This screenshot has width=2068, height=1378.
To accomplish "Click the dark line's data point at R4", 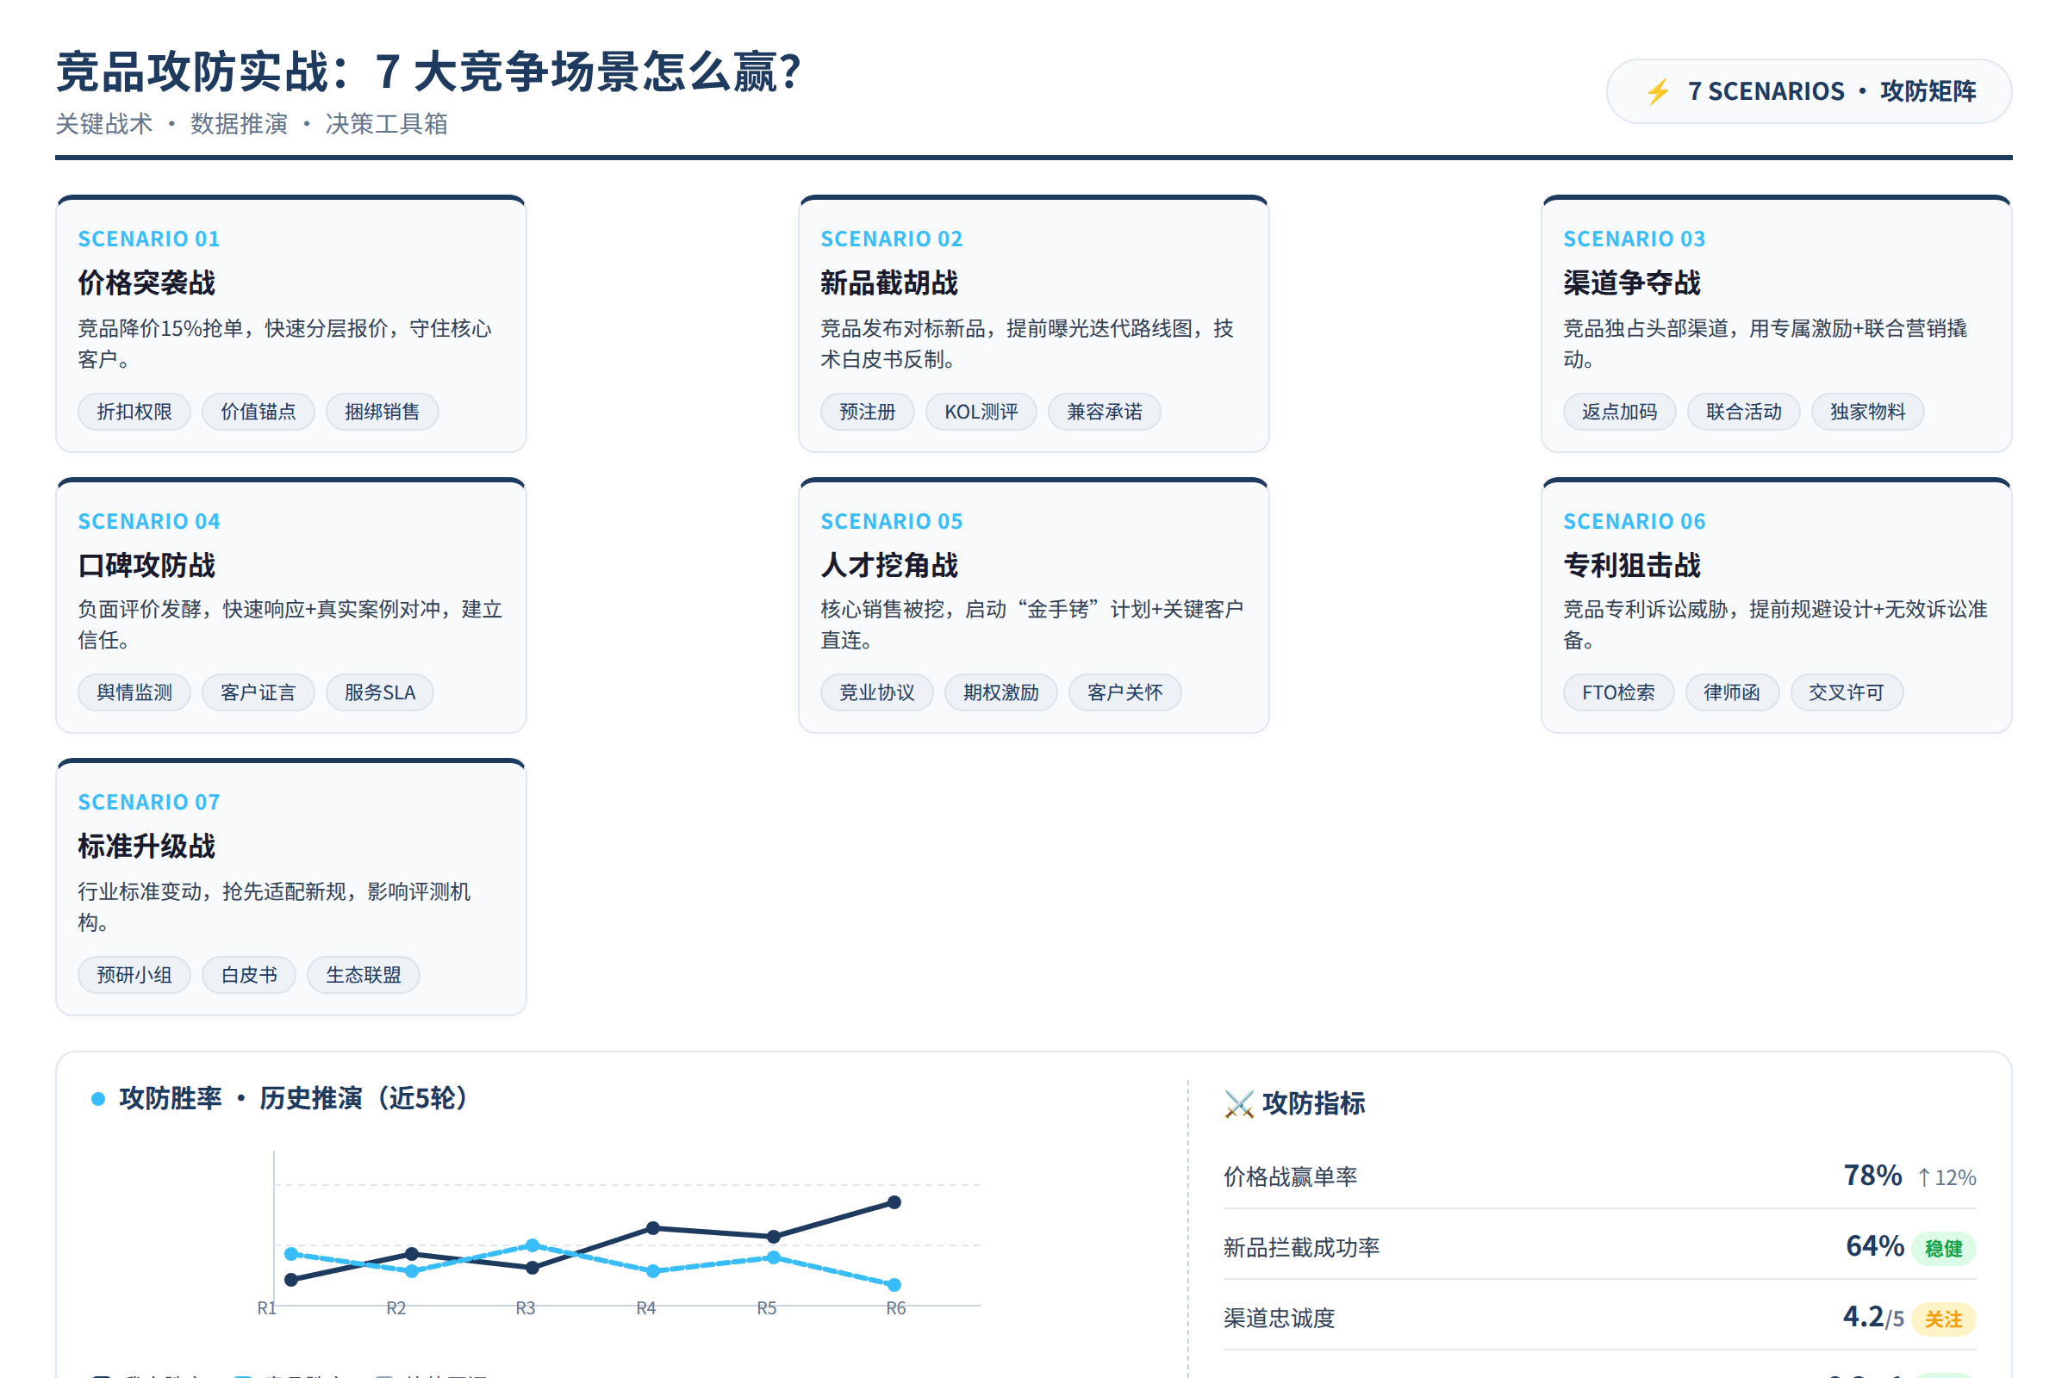I will coord(653,1228).
